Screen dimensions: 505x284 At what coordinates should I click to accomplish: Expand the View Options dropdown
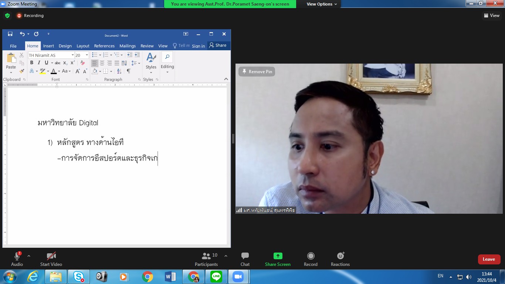322,4
